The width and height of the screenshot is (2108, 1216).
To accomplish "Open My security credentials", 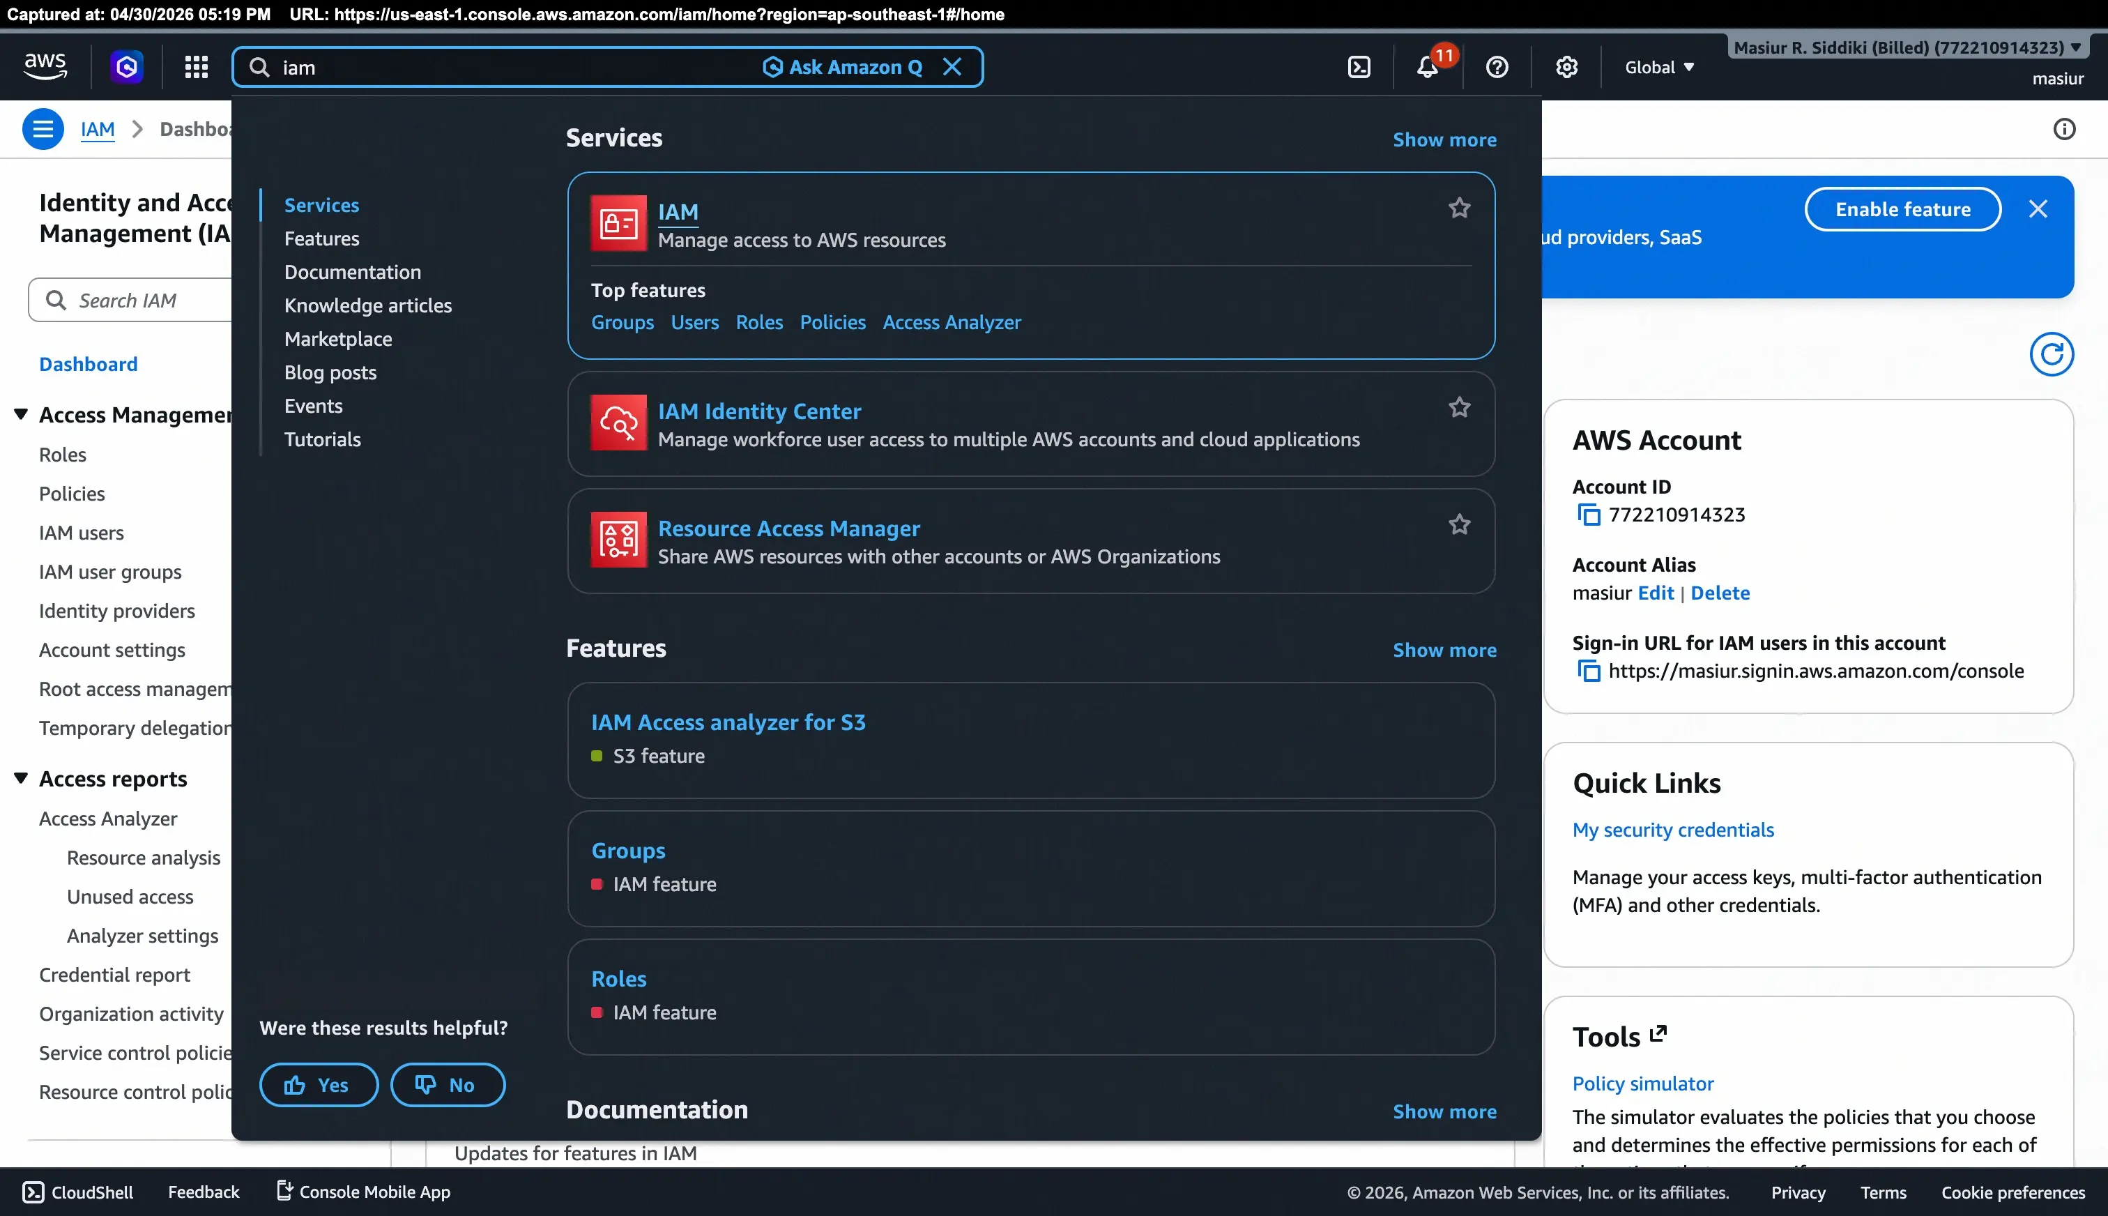I will (1673, 830).
